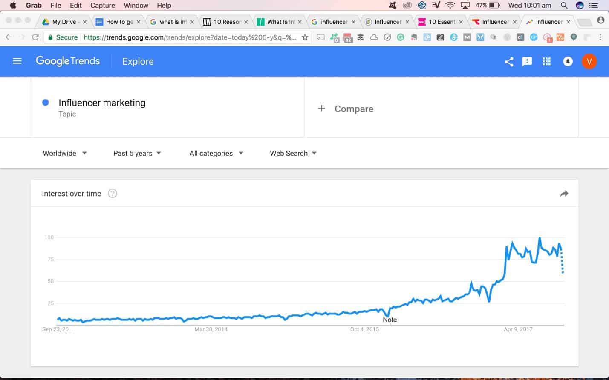The height and width of the screenshot is (380, 609).
Task: Click the Compare add term button
Action: (x=346, y=109)
